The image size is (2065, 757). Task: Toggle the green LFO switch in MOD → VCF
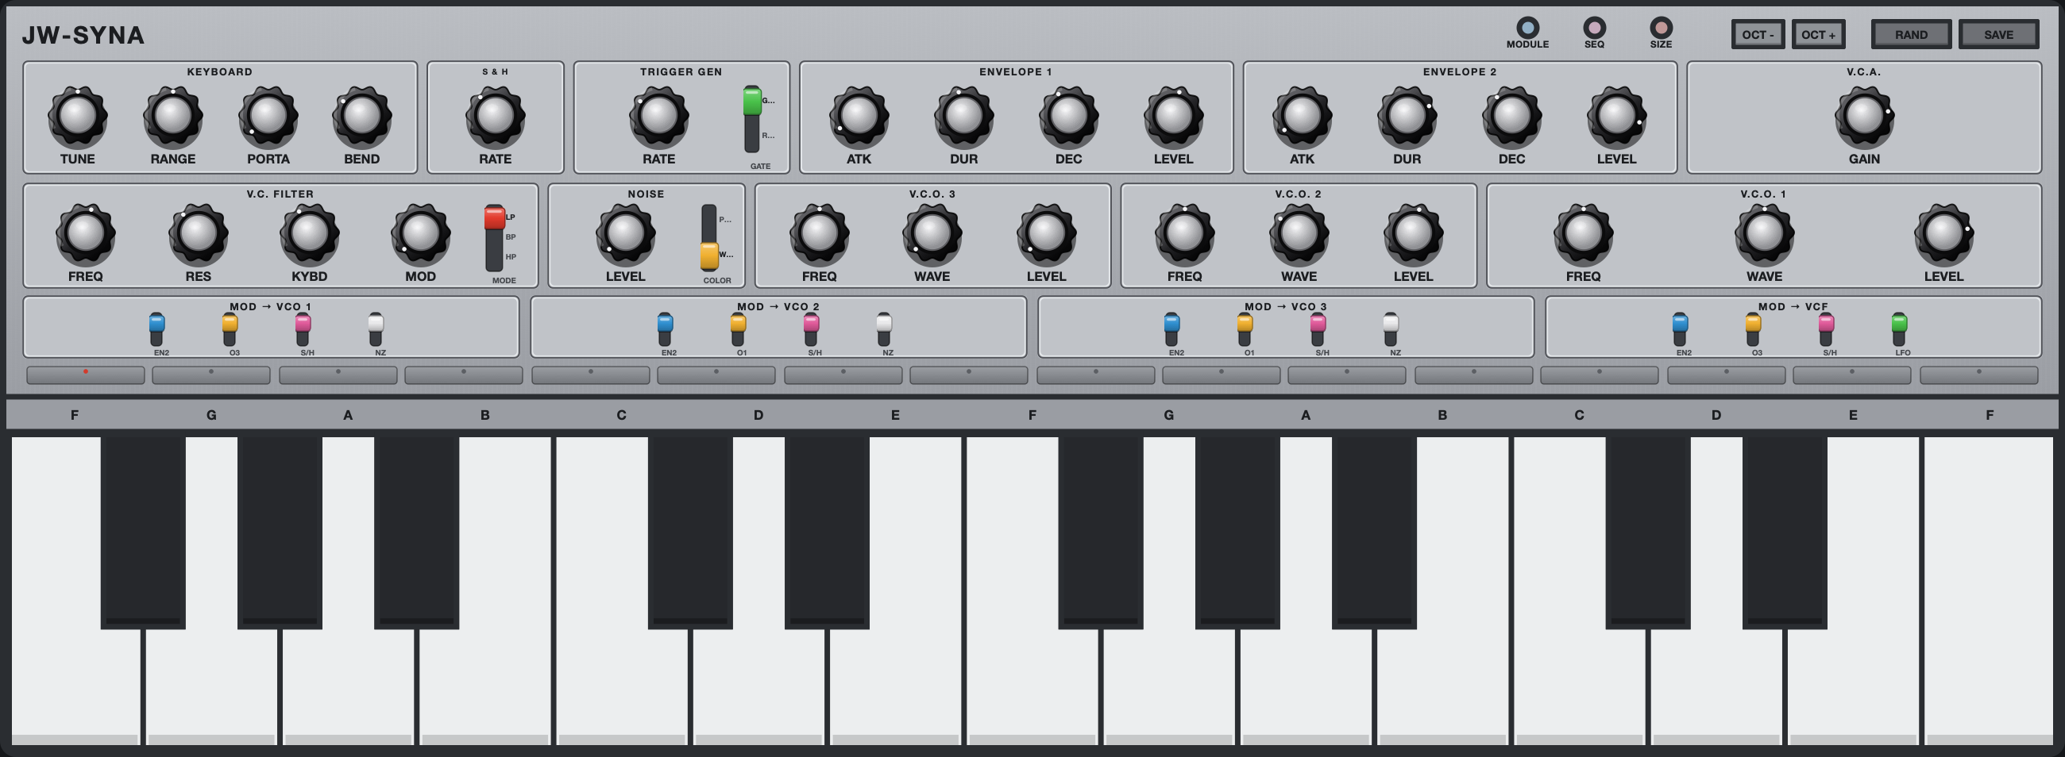pyautogui.click(x=1898, y=329)
